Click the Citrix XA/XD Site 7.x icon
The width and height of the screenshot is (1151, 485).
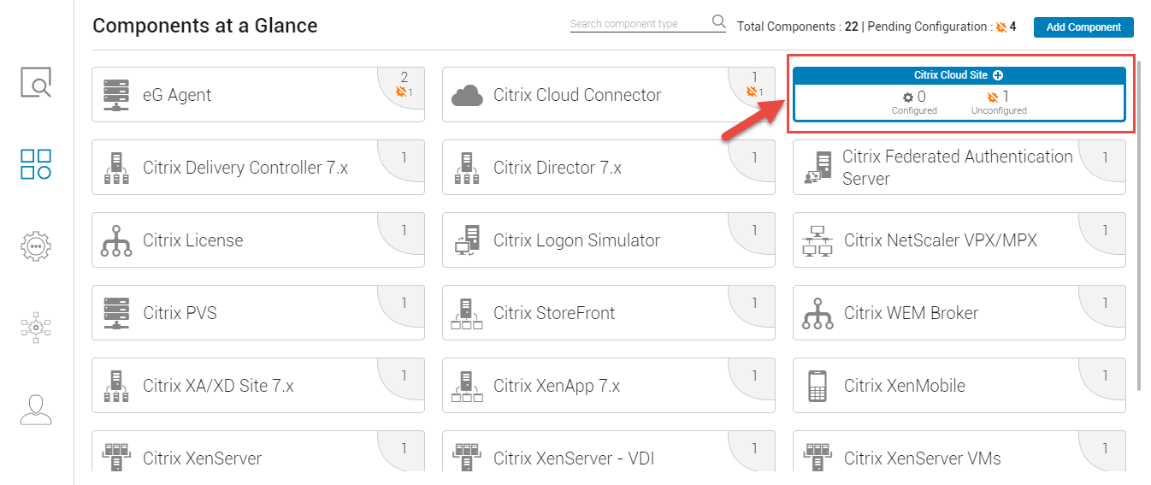[116, 386]
